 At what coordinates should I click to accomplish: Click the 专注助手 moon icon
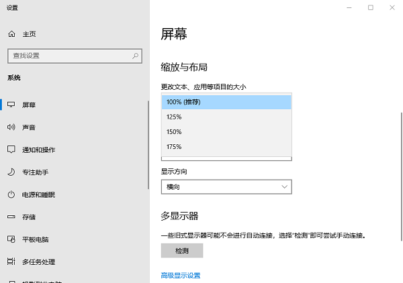point(11,172)
